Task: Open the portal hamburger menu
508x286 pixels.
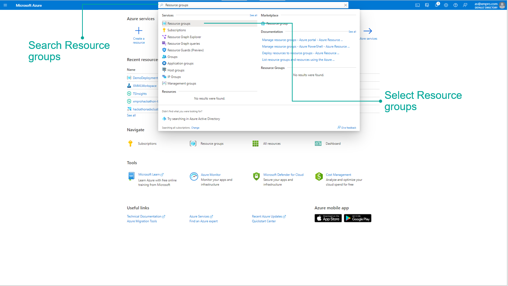Action: click(x=5, y=5)
